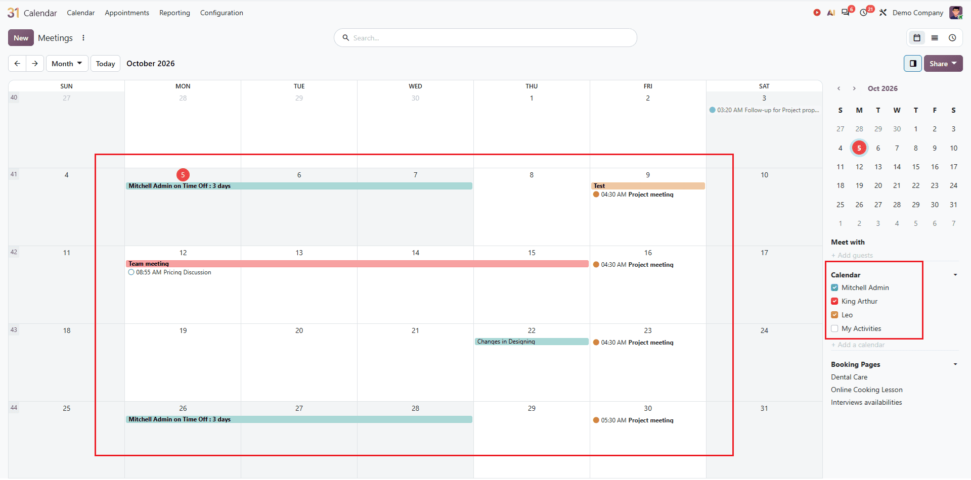Uncheck Leo calendar checkbox
Image resolution: width=971 pixels, height=480 pixels.
click(x=834, y=315)
